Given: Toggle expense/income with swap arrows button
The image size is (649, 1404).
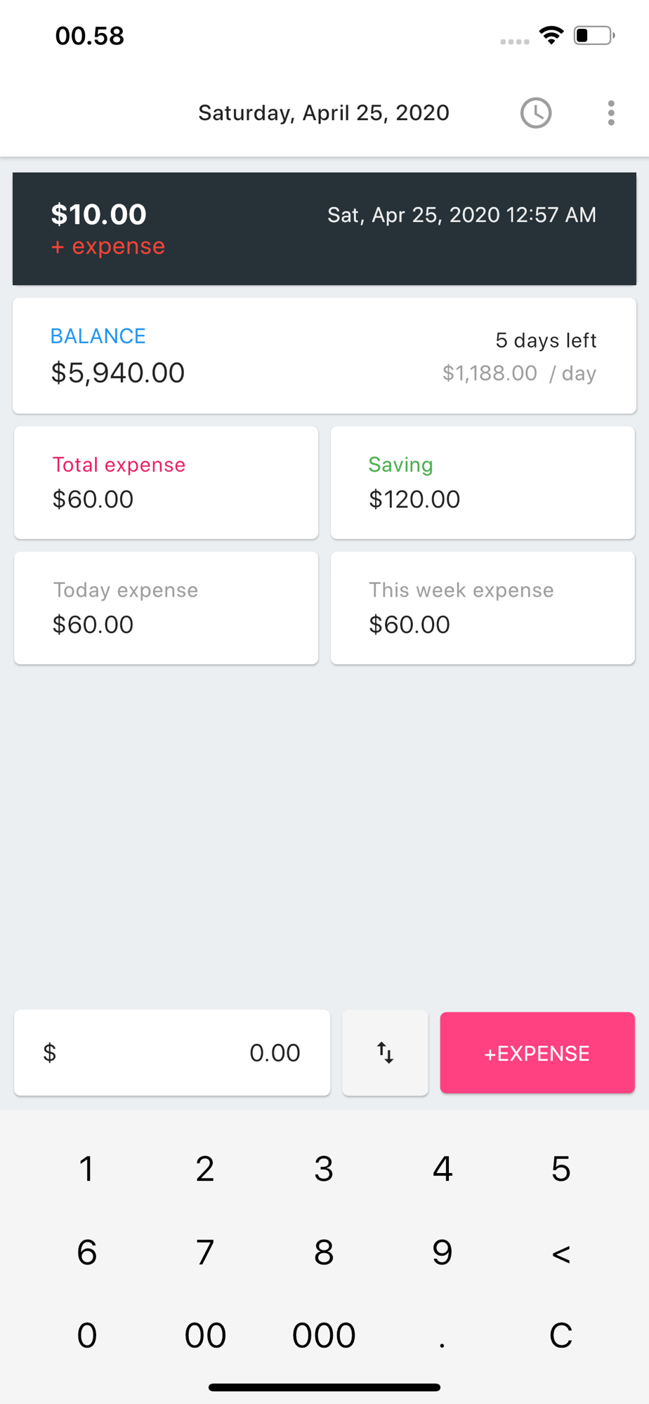Looking at the screenshot, I should point(385,1052).
